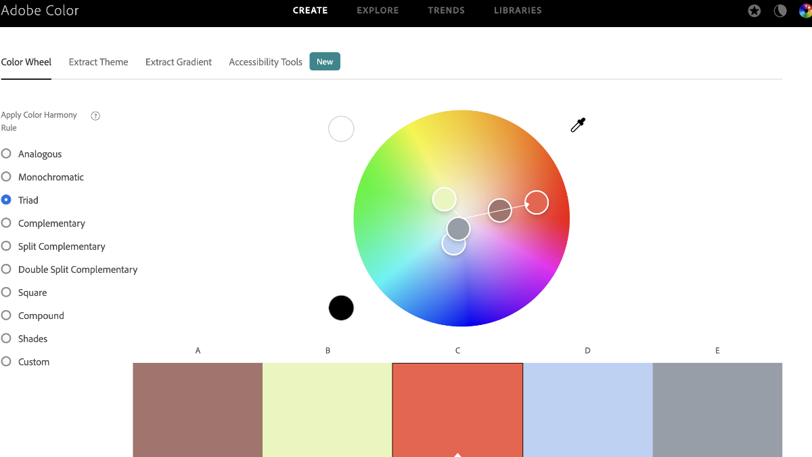This screenshot has width=812, height=457.
Task: Click the eyedropper color picker icon
Action: click(578, 125)
